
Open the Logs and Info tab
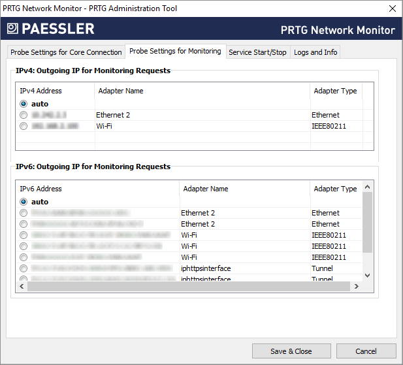tap(315, 52)
